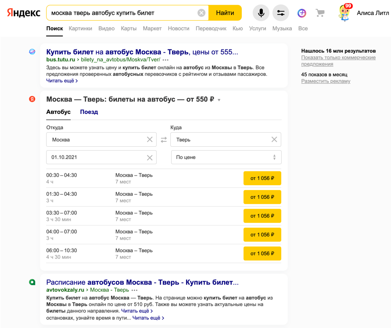Open search settings sliders icon
This screenshot has height=328, width=391.
[281, 13]
